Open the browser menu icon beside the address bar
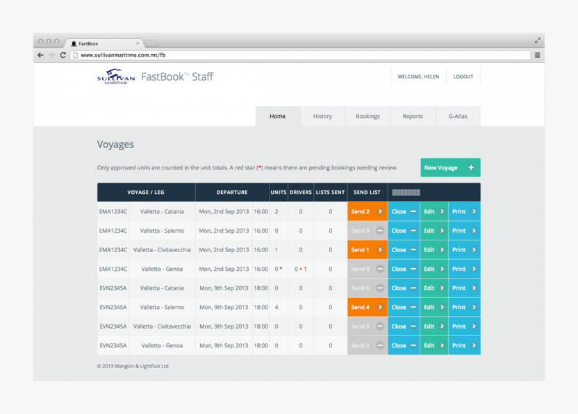 (538, 54)
